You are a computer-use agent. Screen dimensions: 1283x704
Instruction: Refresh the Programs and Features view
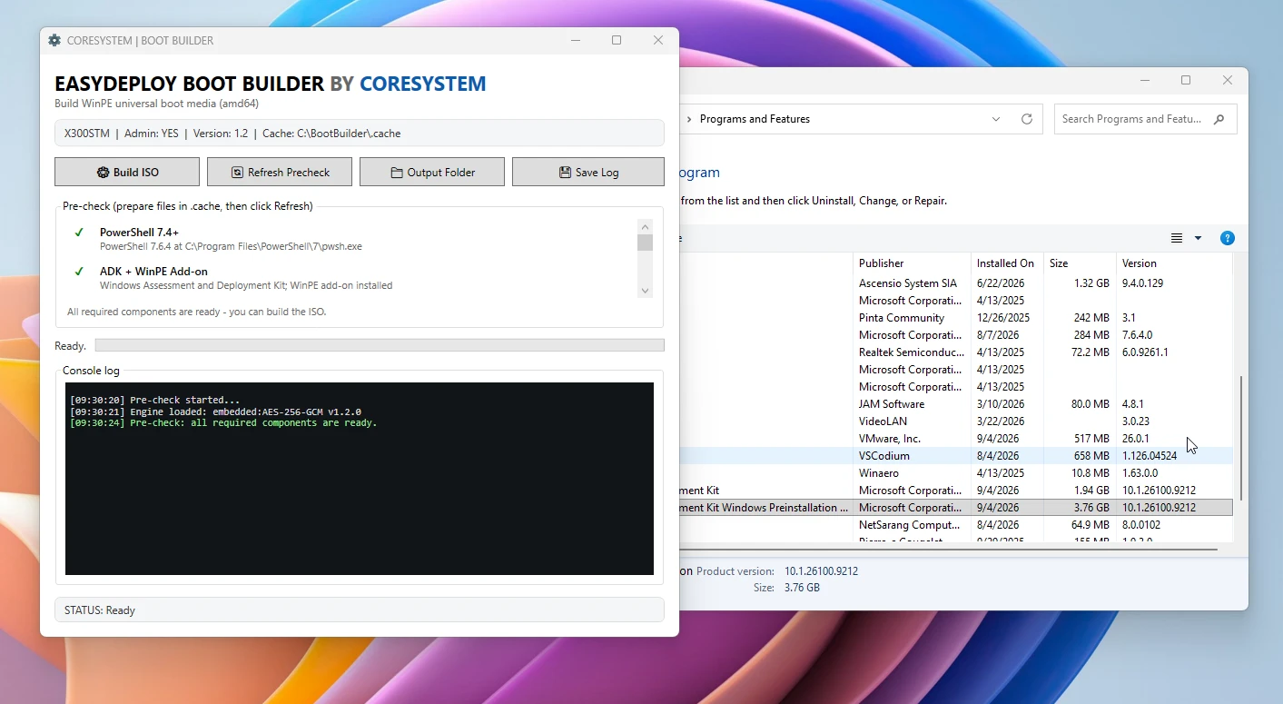[1027, 119]
